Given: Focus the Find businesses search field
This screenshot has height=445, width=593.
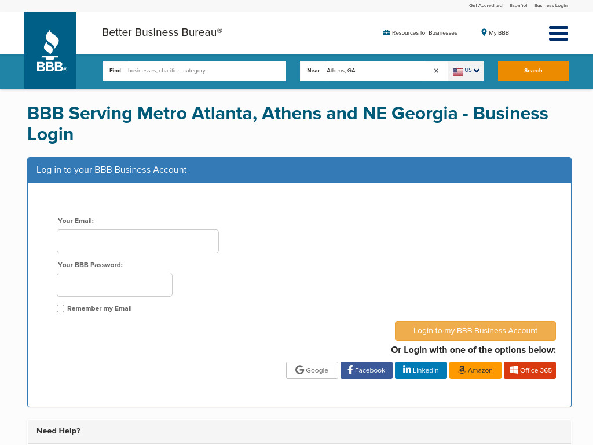Looking at the screenshot, I should [194, 71].
